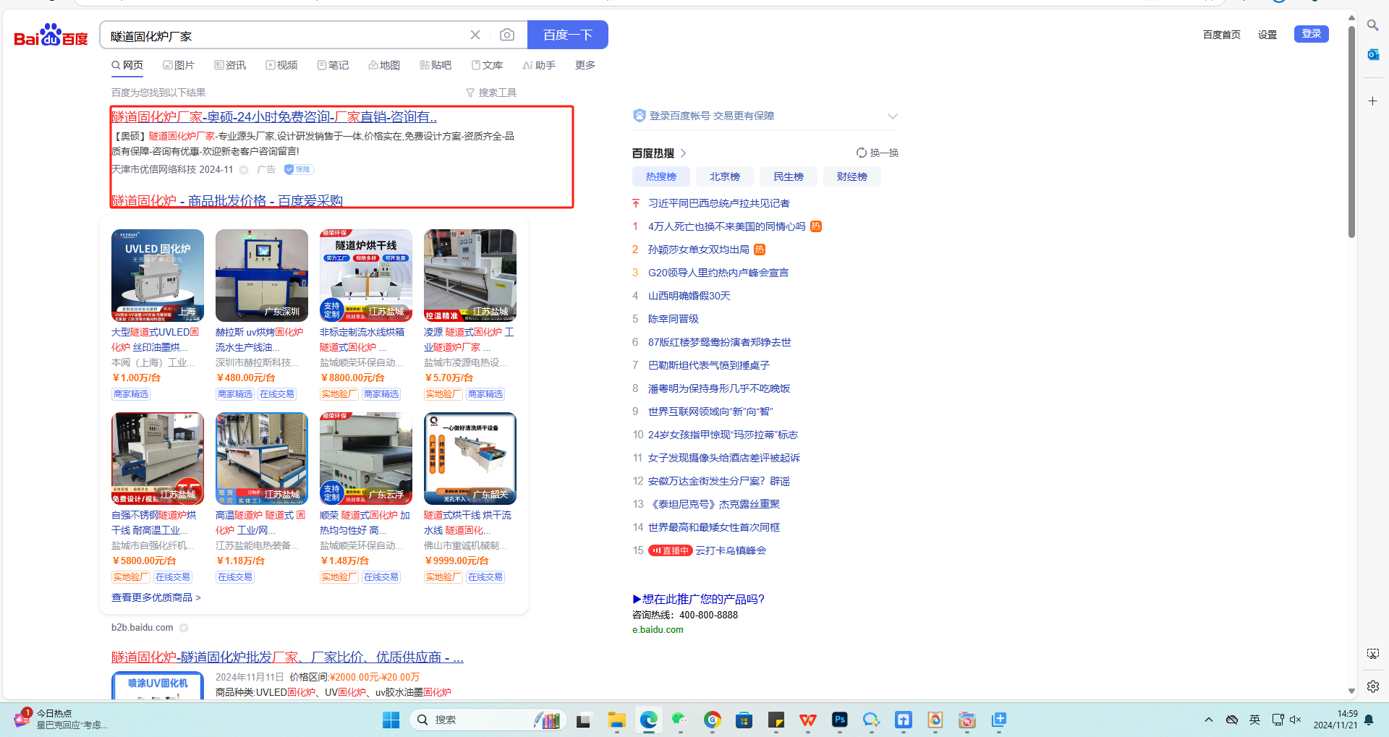Open 查看更多优质商品 link
This screenshot has width=1389, height=737.
pos(156,597)
